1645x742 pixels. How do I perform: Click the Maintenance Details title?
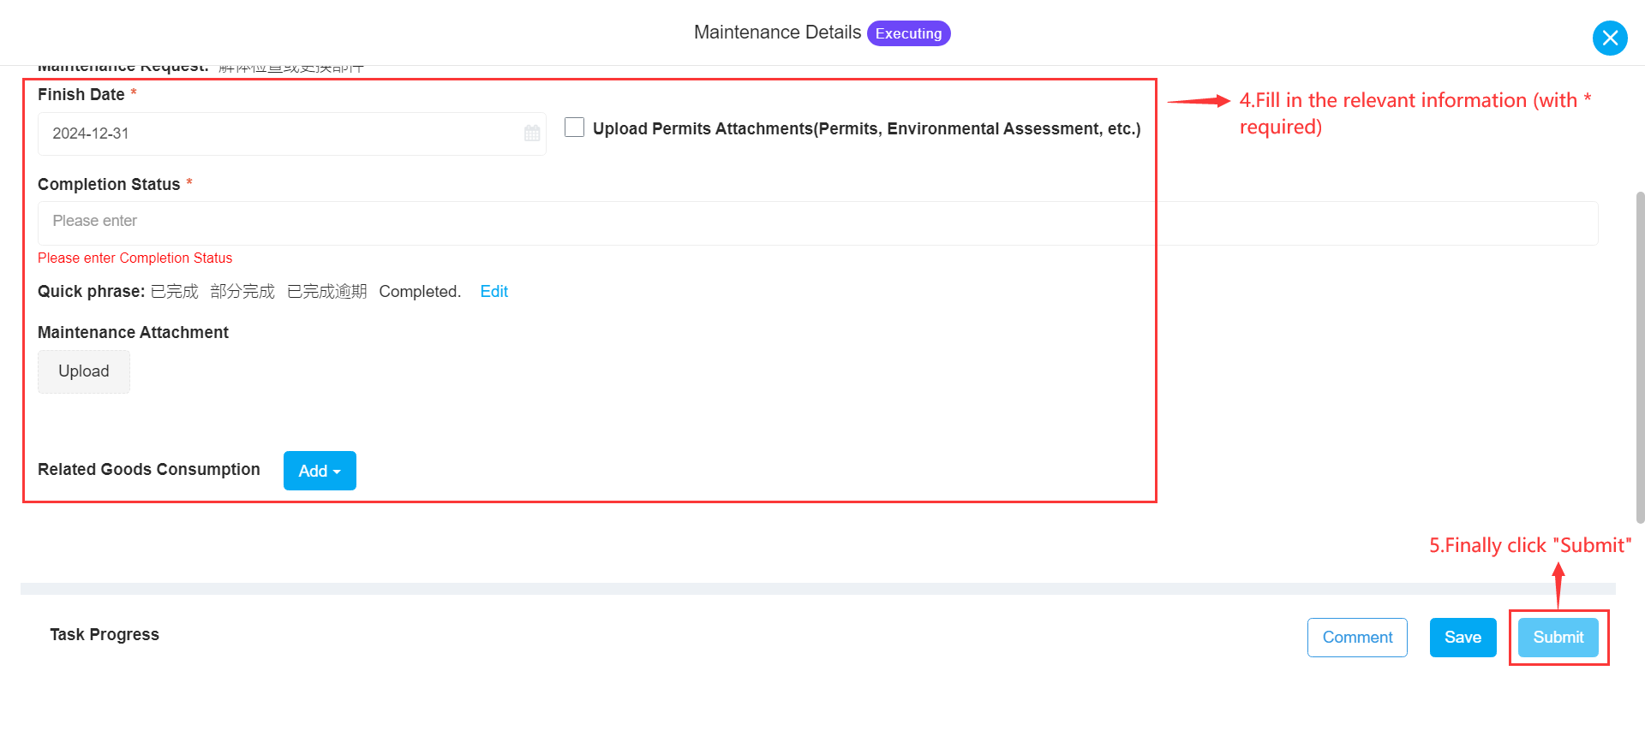(777, 33)
